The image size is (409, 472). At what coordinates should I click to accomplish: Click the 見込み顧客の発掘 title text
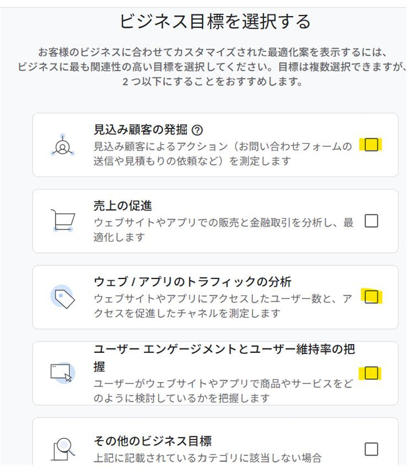pos(141,131)
